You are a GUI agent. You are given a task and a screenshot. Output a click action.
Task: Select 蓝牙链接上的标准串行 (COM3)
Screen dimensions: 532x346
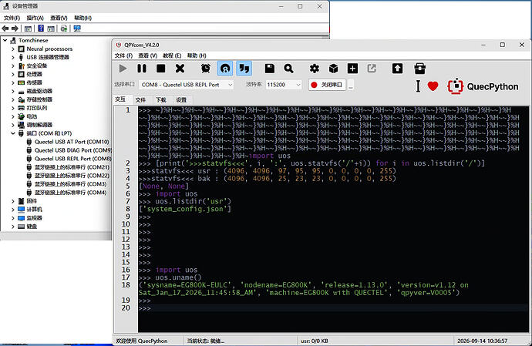[x=71, y=184]
